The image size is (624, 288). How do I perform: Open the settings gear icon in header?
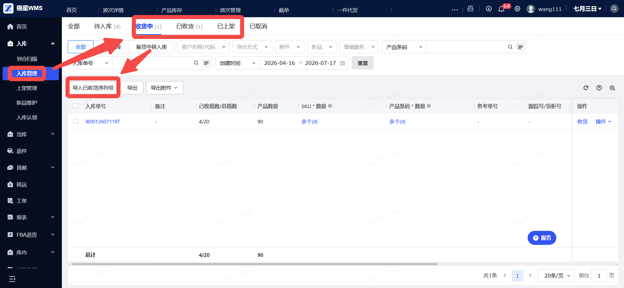click(517, 9)
